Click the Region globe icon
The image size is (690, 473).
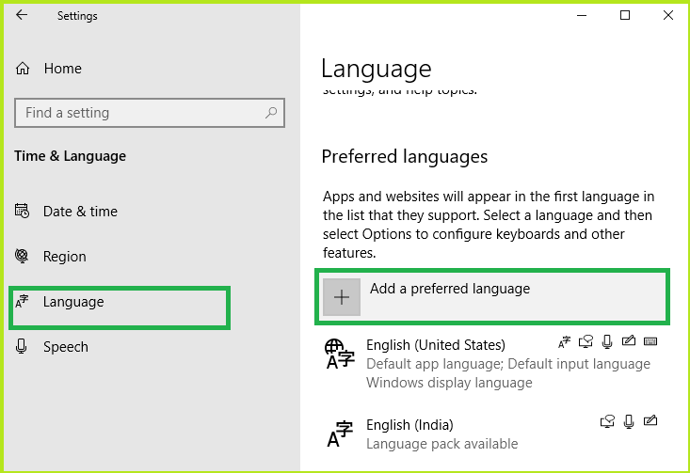tap(22, 256)
